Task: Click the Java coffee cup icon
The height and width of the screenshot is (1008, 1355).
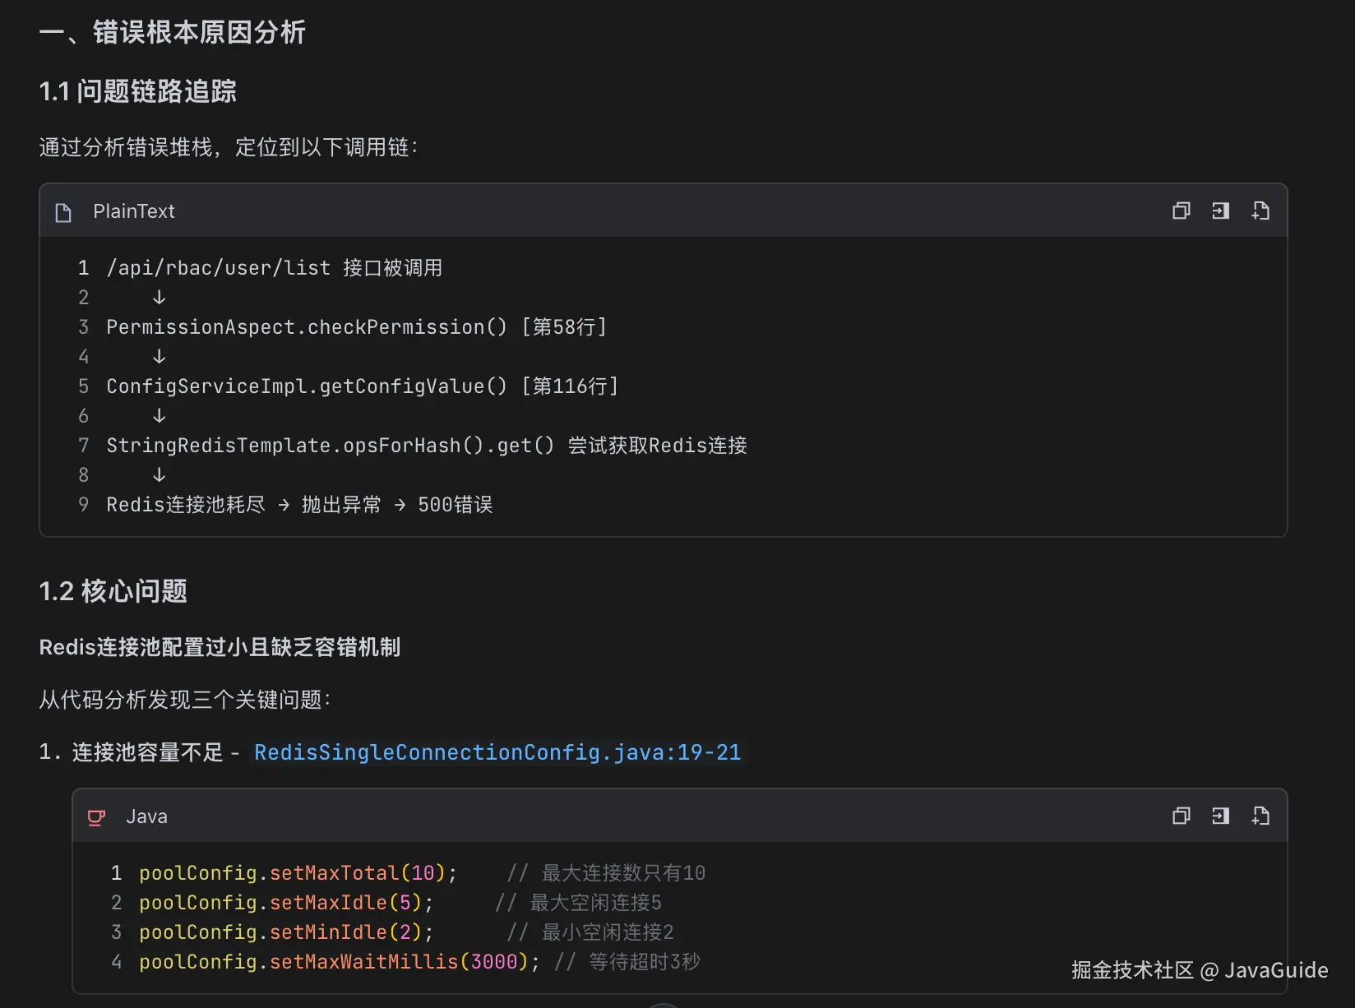Action: 96,817
